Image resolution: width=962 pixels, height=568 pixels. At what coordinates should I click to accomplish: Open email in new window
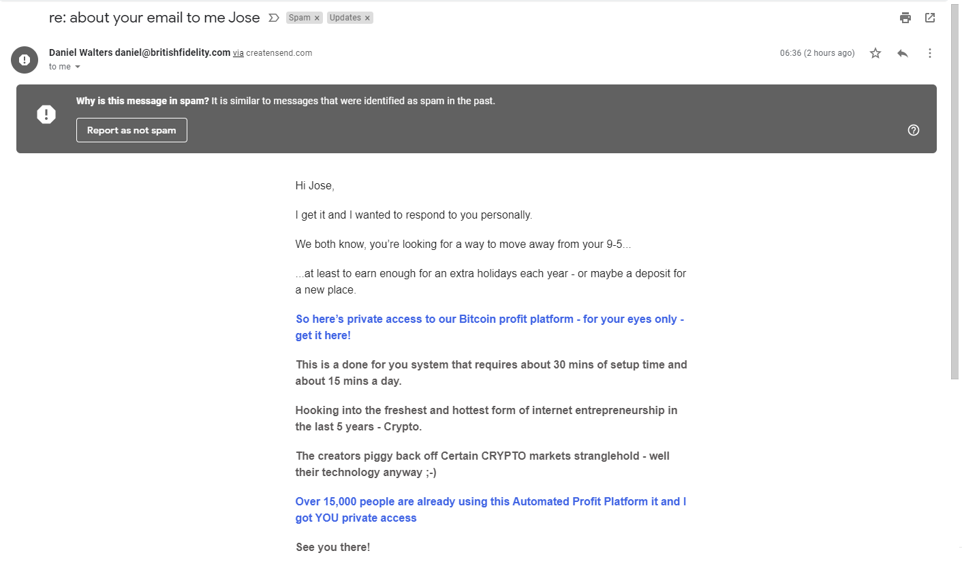[930, 18]
